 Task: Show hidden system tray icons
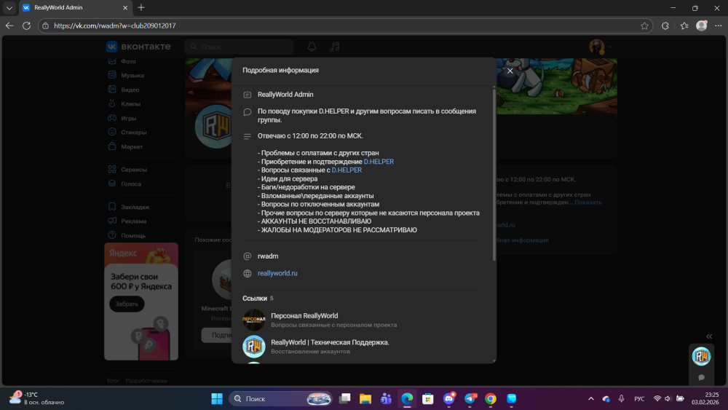590,398
